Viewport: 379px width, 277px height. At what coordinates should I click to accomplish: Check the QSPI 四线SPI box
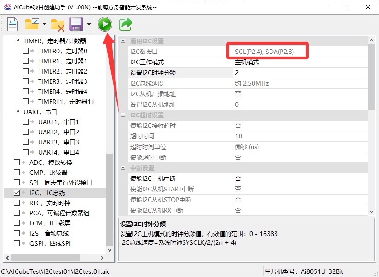(x=17, y=243)
